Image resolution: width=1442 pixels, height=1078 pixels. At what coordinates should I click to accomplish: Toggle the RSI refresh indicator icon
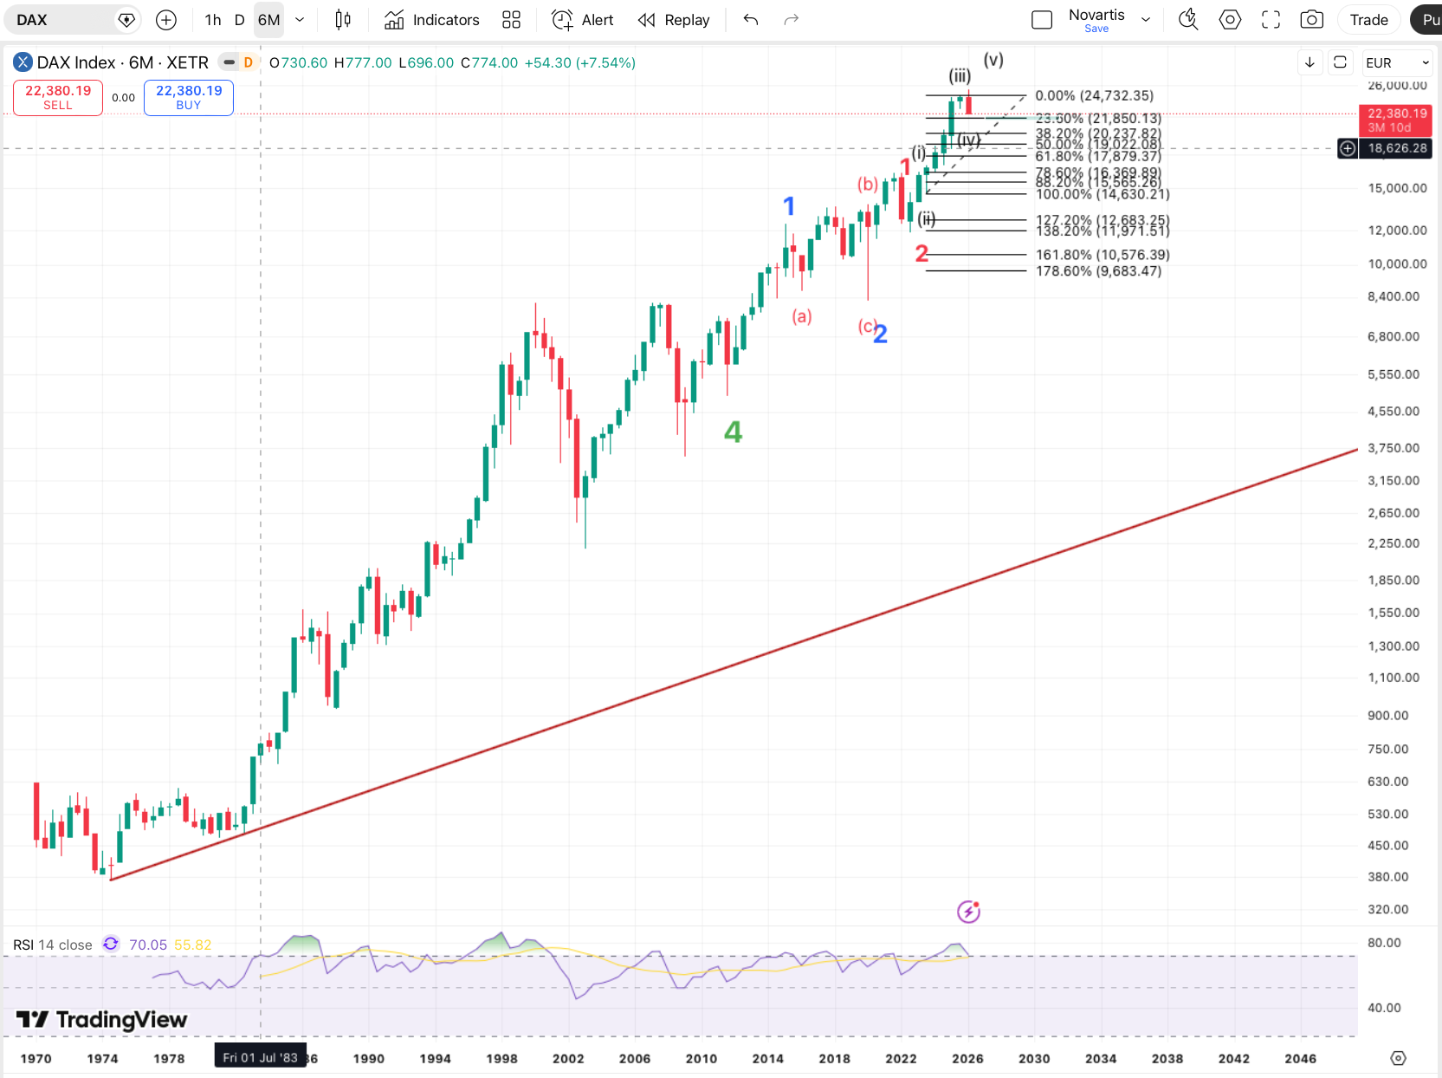(x=111, y=945)
